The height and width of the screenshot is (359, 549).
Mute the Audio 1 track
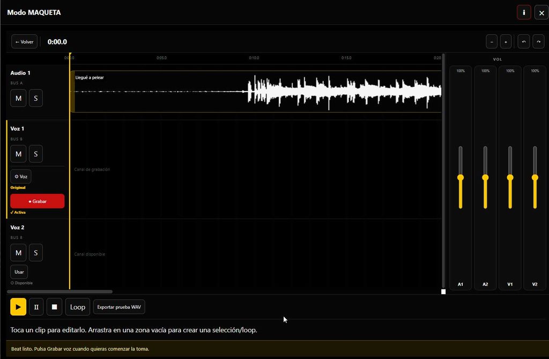(x=18, y=98)
